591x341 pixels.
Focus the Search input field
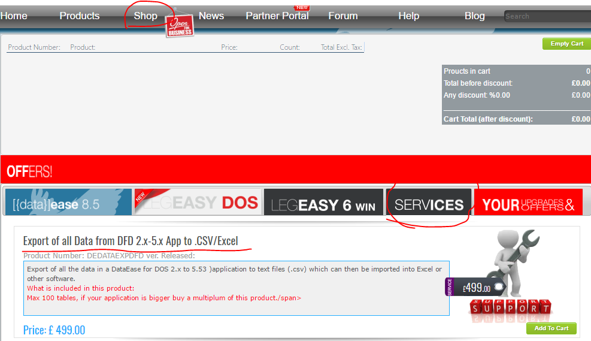547,16
